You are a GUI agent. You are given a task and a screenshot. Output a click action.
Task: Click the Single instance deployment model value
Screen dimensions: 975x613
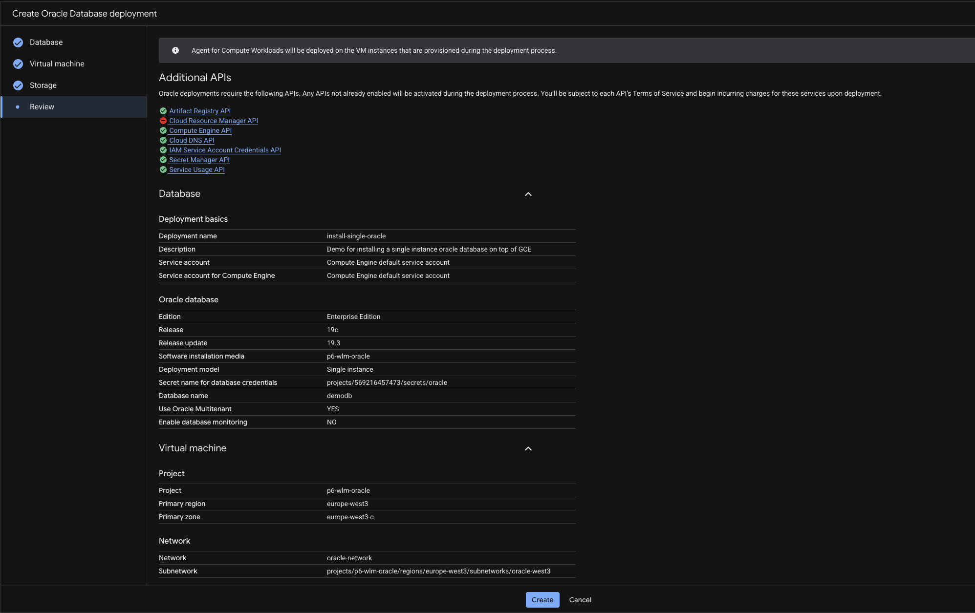[x=350, y=369]
